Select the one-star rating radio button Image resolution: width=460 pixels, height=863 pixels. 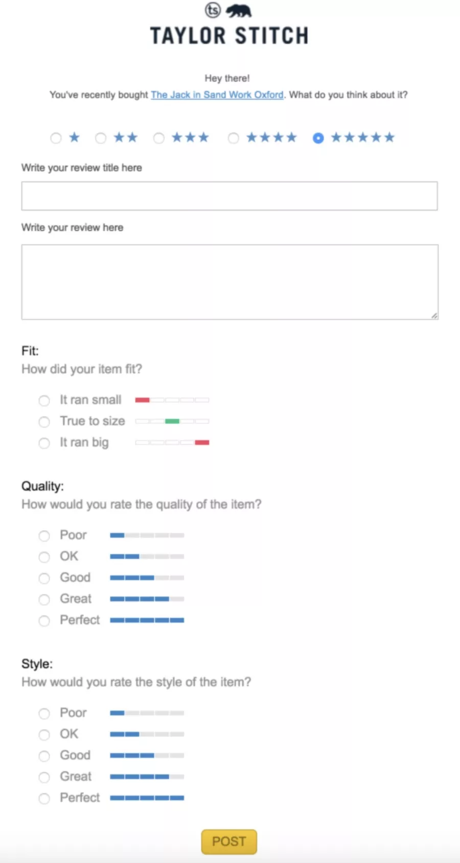click(x=56, y=138)
